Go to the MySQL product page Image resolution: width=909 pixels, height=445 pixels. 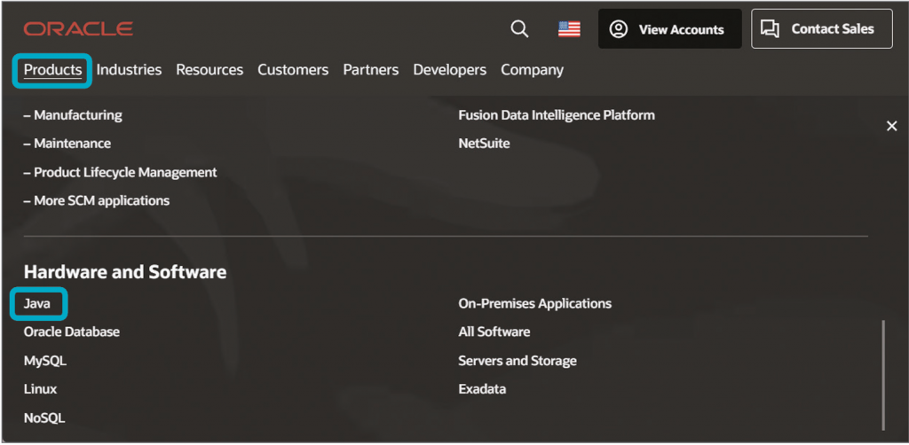coord(45,361)
